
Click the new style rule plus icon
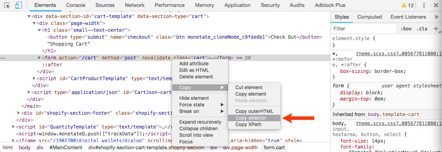[436, 29]
